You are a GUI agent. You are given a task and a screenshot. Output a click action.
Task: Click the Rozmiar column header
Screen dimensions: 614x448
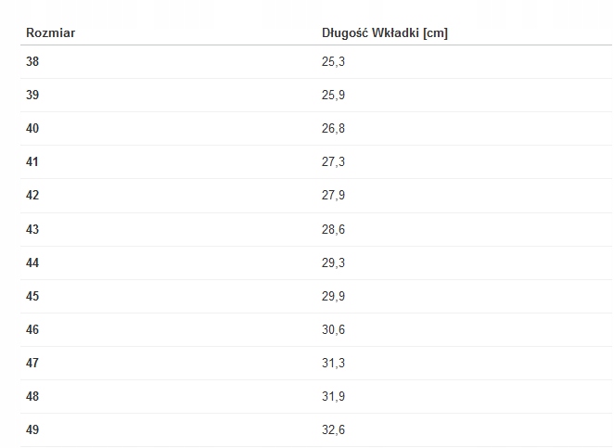50,33
